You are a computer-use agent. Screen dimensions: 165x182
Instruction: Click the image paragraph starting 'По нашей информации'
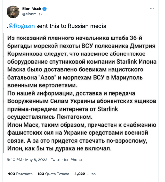82,105
